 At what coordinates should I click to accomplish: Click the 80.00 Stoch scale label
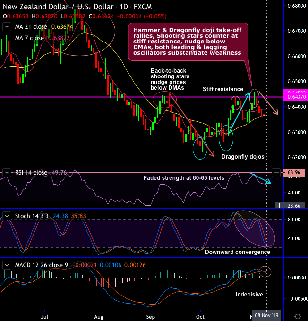pyautogui.click(x=294, y=220)
